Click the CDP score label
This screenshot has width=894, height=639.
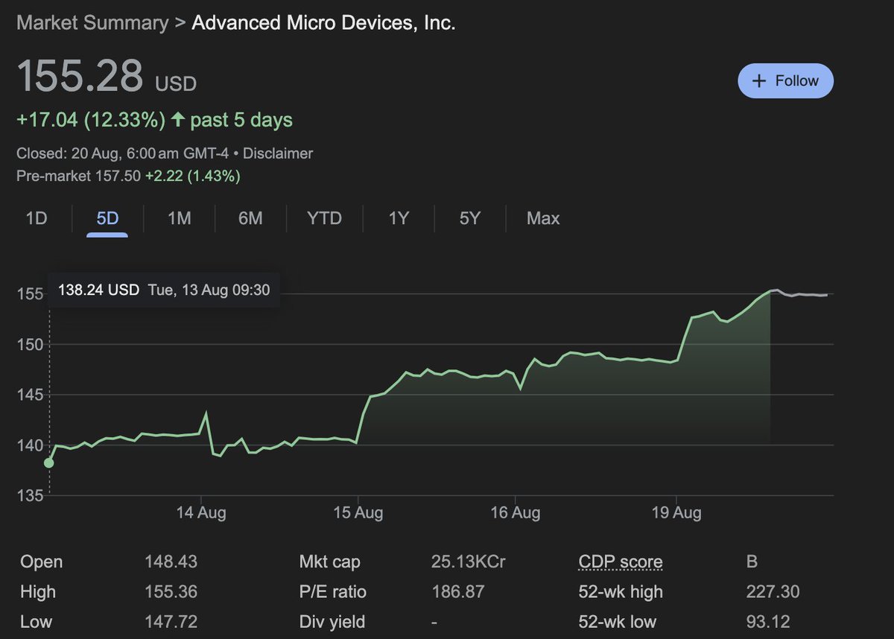pyautogui.click(x=620, y=562)
